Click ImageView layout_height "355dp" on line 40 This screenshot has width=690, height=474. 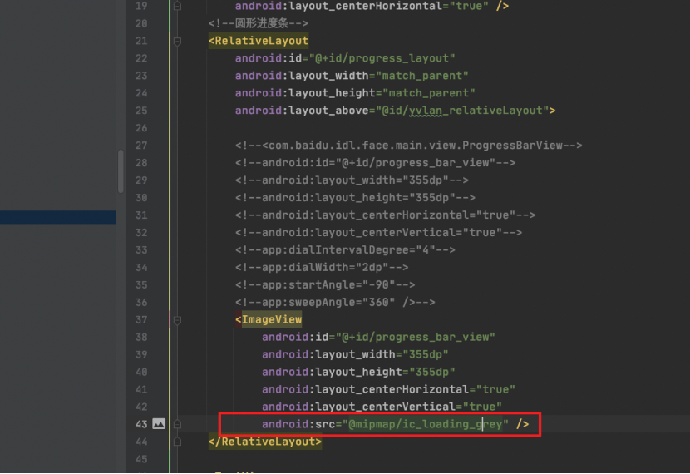(x=432, y=372)
